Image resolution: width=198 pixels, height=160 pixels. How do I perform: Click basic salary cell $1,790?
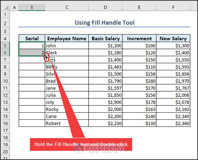point(106,81)
